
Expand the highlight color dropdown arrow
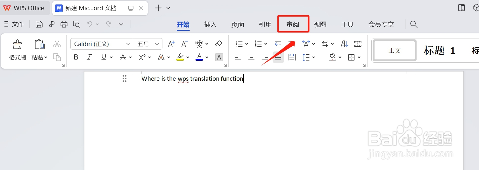(x=188, y=58)
